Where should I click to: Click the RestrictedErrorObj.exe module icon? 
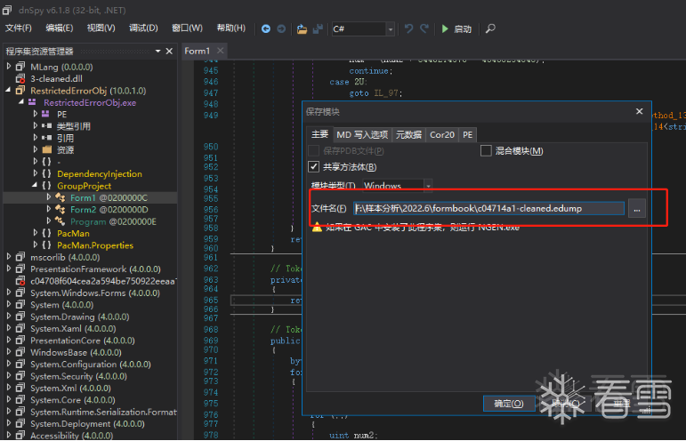coord(32,102)
